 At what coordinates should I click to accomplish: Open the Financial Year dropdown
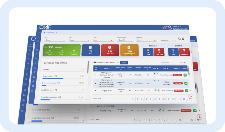(x=125, y=40)
